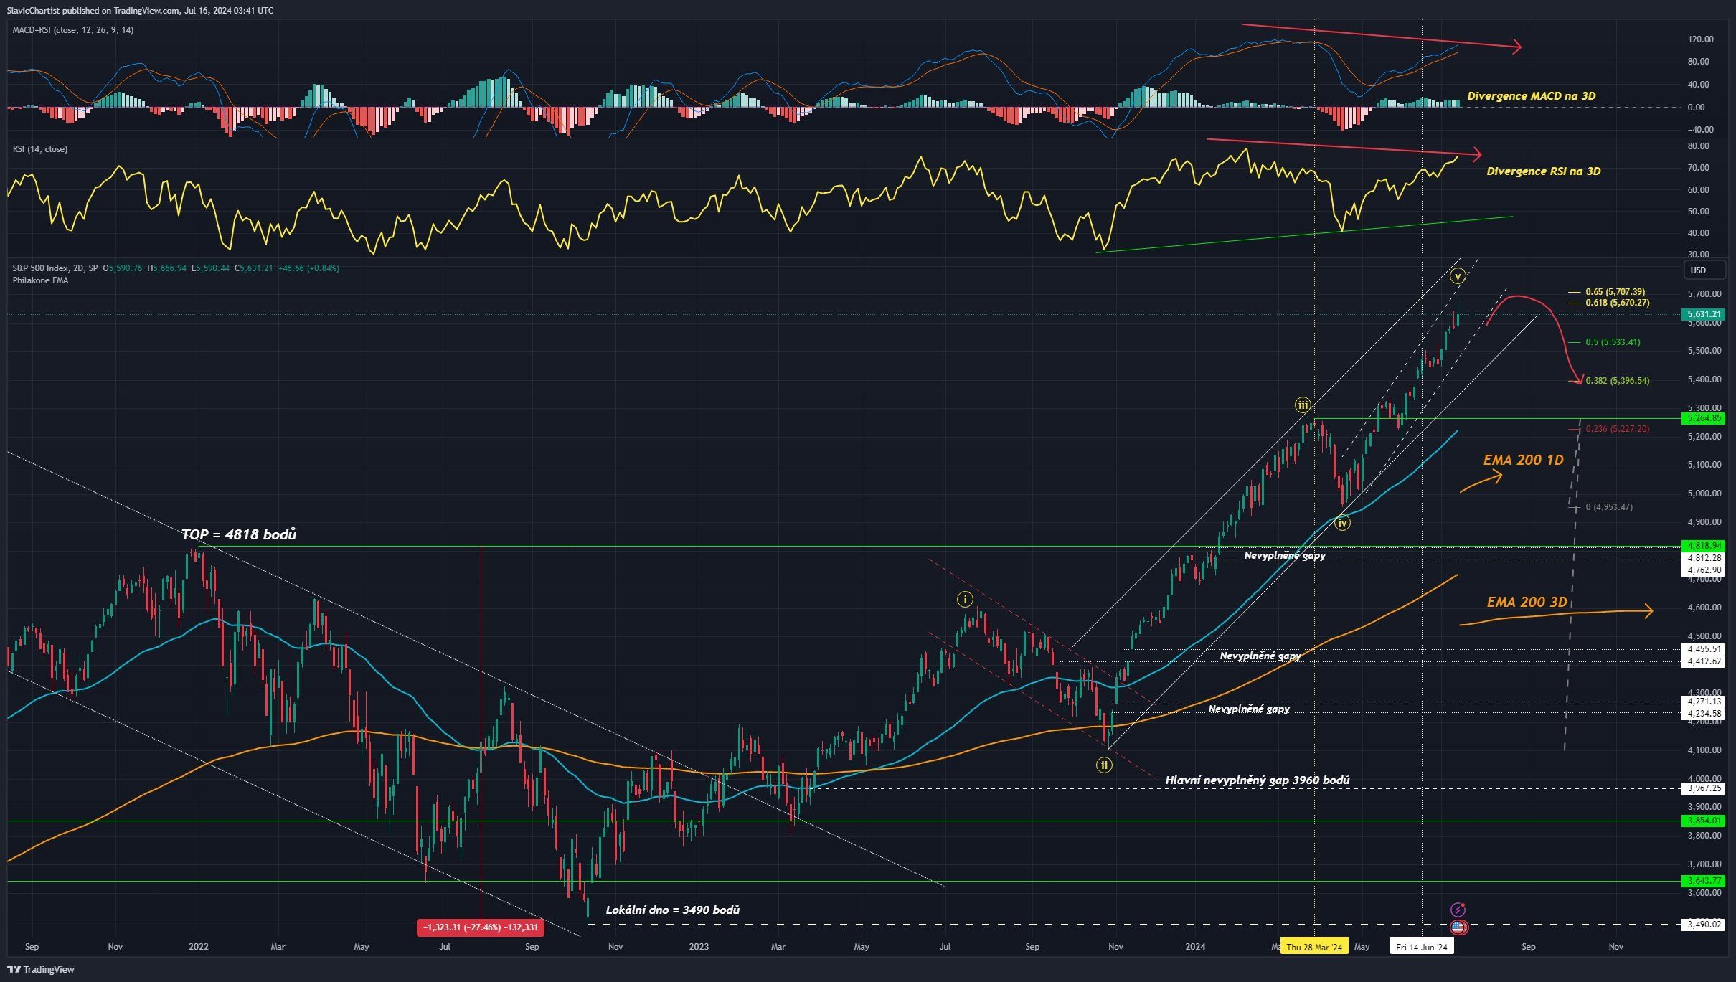Click the '2024' label on time axis
Viewport: 1736px width, 982px height.
1195,947
